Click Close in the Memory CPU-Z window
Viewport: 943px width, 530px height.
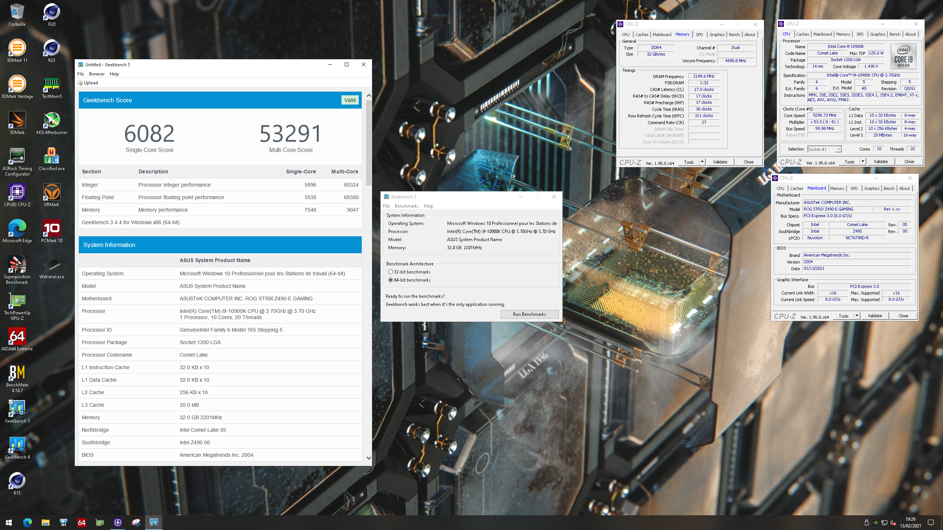749,162
